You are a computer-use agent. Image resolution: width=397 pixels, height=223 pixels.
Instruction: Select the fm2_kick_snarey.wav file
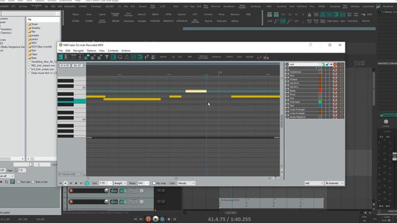coord(42,69)
